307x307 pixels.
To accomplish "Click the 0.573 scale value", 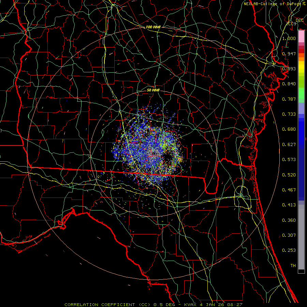I will (x=289, y=159).
